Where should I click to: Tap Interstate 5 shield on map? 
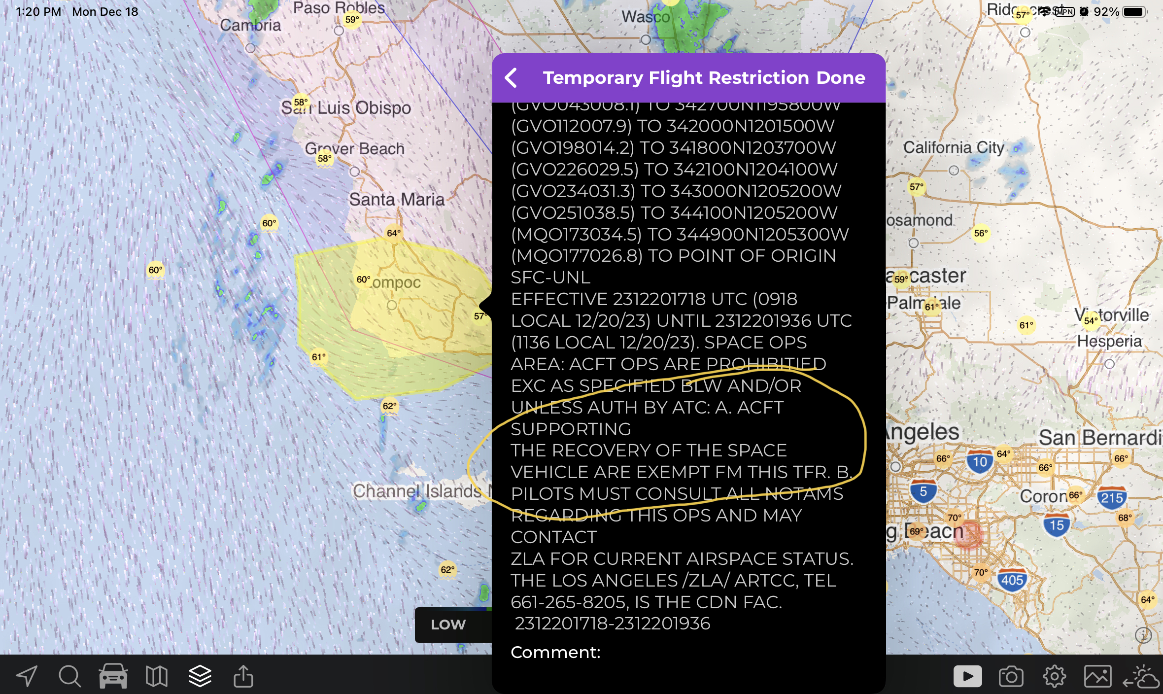923,491
